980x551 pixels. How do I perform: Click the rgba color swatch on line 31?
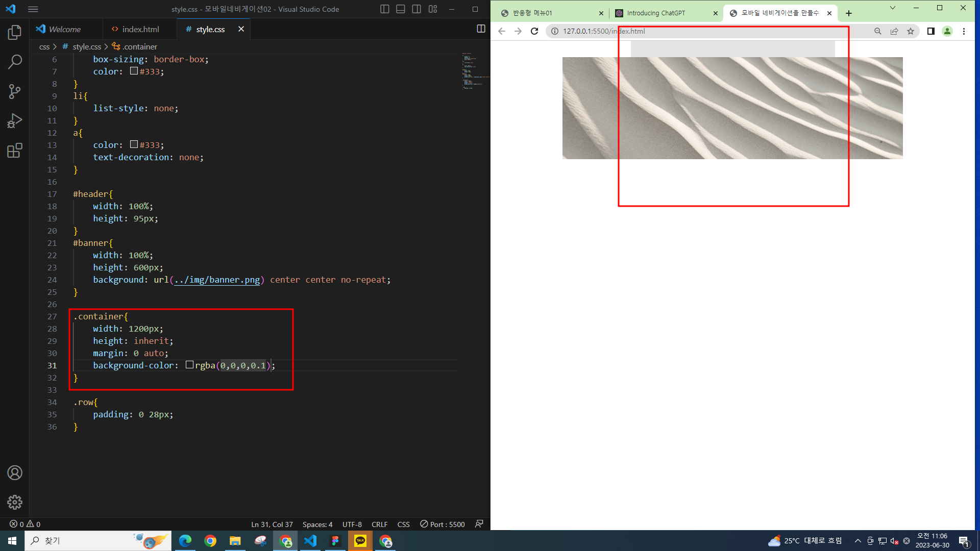(189, 365)
